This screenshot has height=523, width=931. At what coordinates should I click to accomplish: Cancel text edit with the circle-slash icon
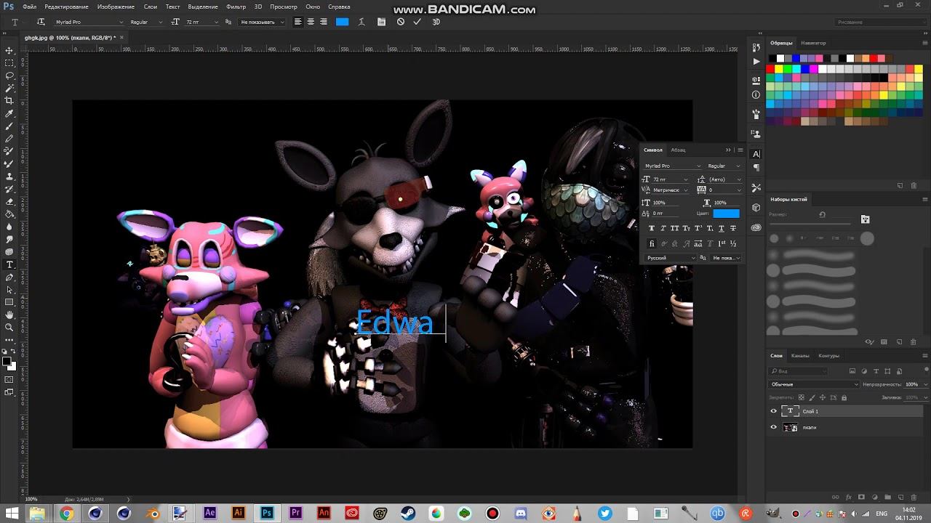click(x=400, y=22)
